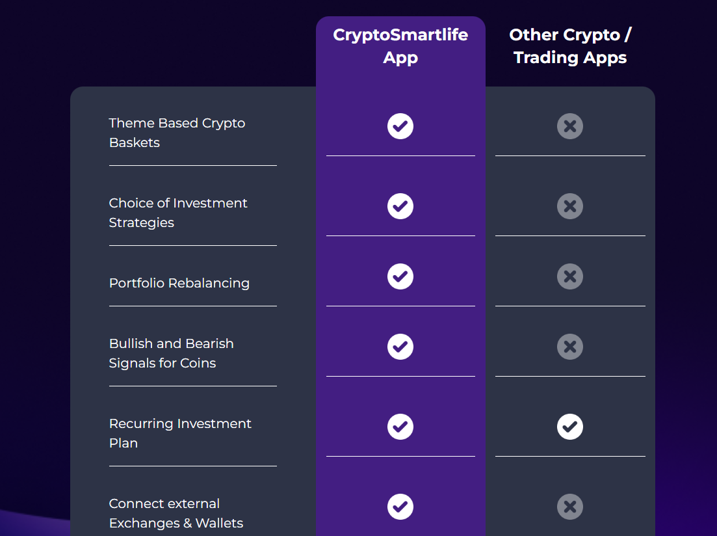717x536 pixels.
Task: Click Other Apps cross for Portfolio Rebalancing
Action: click(x=570, y=276)
